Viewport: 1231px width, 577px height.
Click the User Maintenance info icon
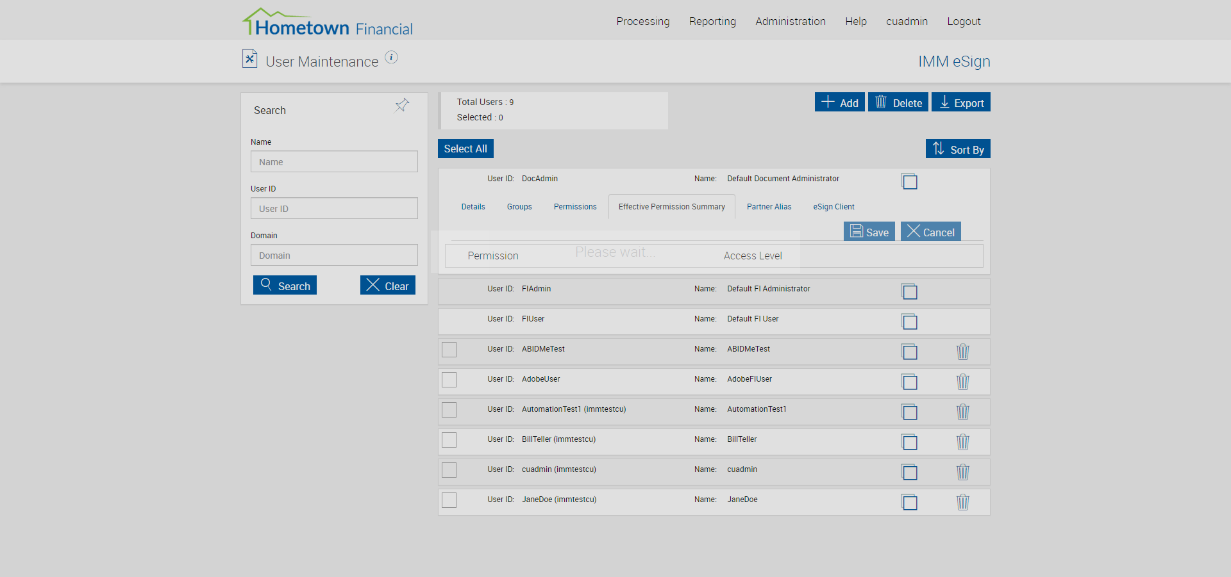pos(391,58)
